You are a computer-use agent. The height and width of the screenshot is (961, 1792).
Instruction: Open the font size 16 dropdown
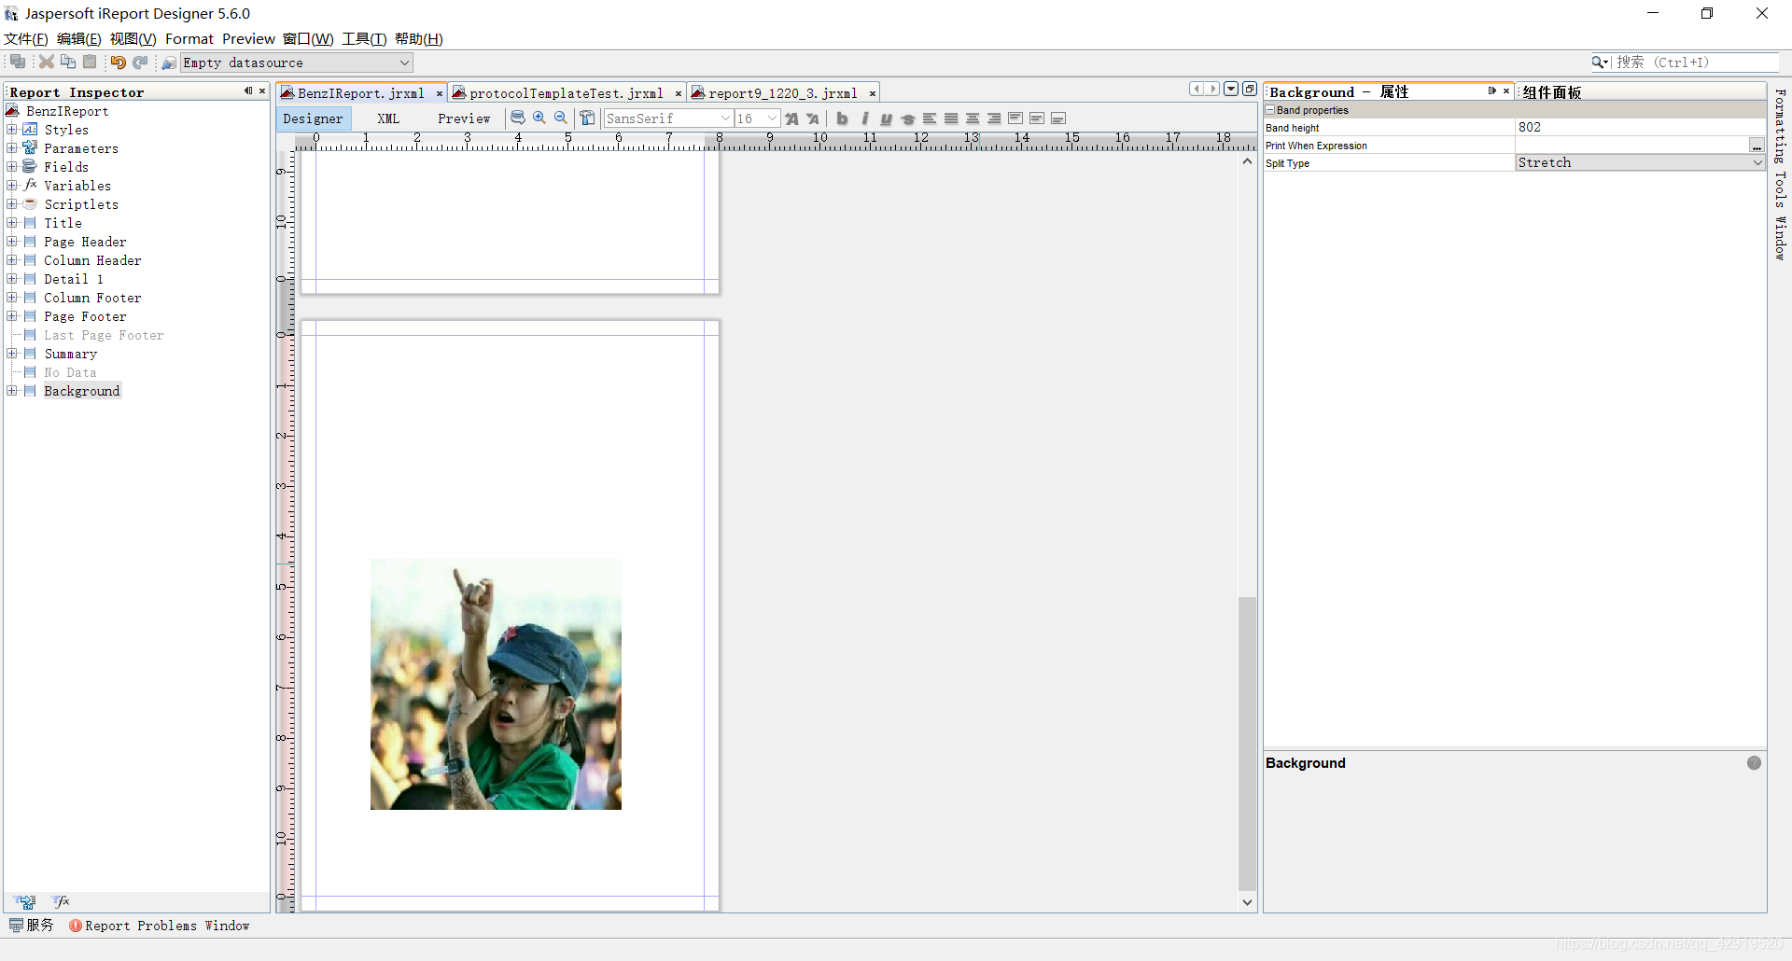coord(757,118)
